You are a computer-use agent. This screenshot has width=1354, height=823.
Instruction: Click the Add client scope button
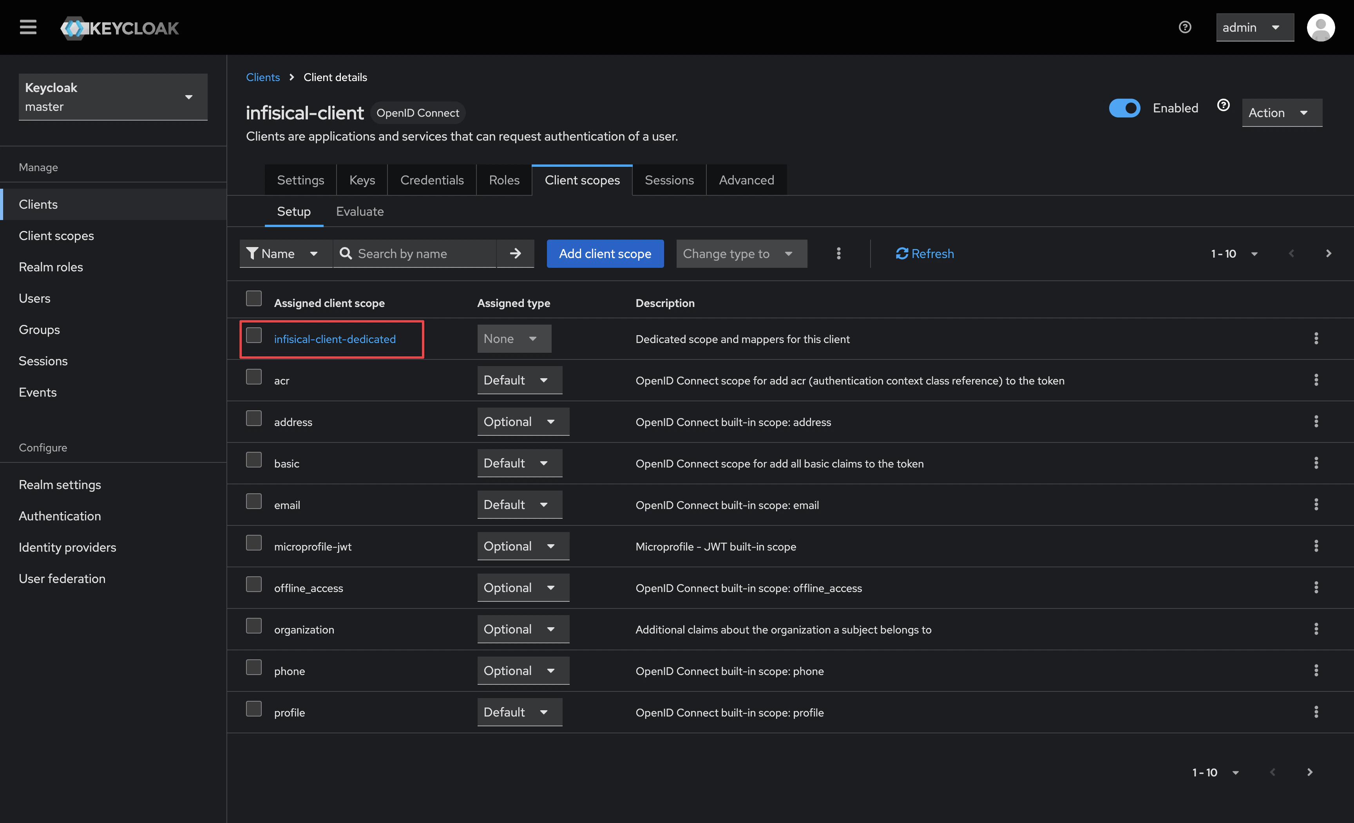pyautogui.click(x=605, y=253)
